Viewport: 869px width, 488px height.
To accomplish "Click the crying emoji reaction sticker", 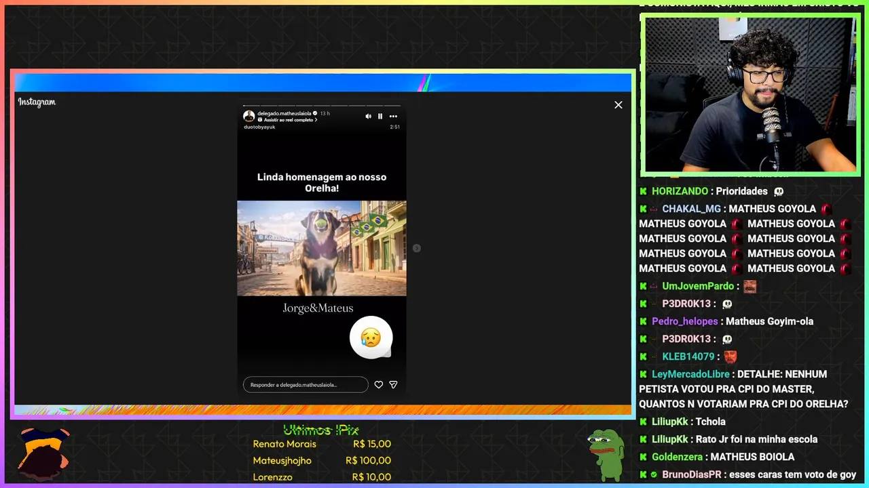I will [x=371, y=338].
